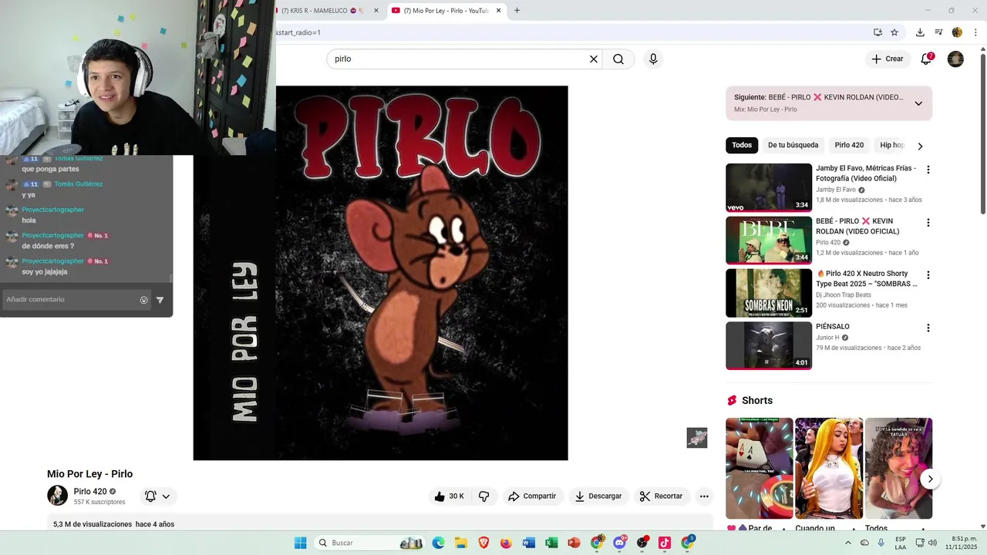This screenshot has height=555, width=987.
Task: Open Word from taskbar
Action: point(528,543)
